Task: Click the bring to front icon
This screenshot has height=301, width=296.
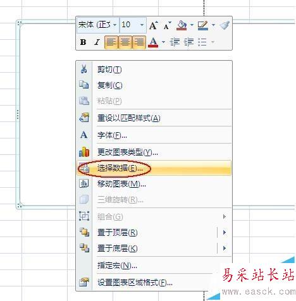Action: coord(84,232)
